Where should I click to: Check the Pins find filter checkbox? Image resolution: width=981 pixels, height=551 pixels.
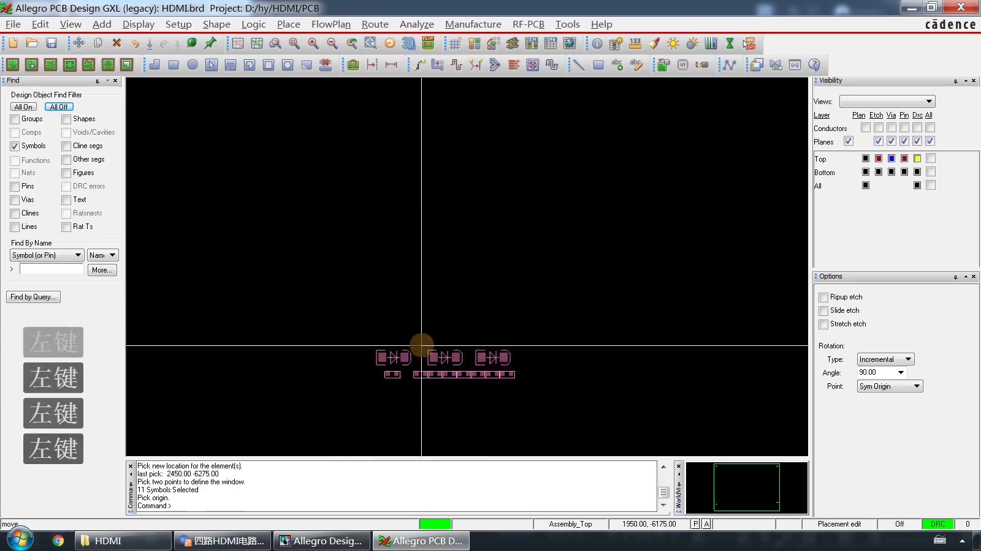pos(15,187)
